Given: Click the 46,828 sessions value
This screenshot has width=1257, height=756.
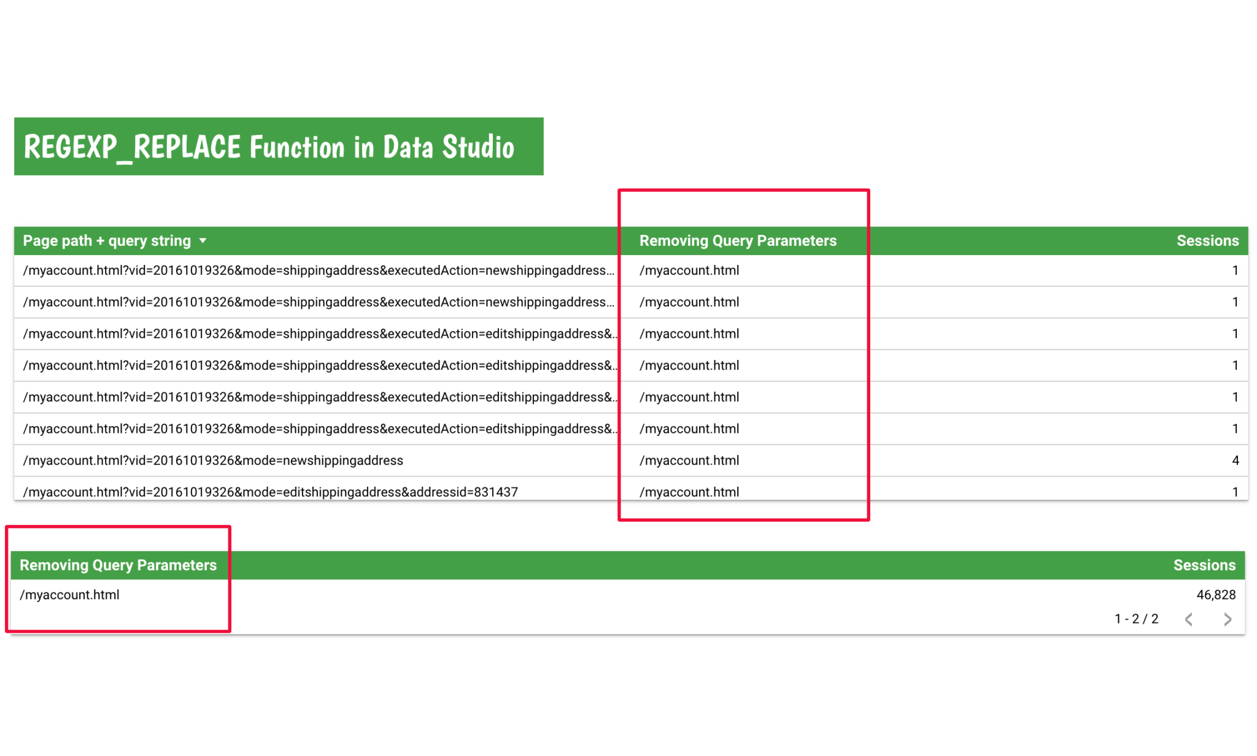Looking at the screenshot, I should coord(1215,594).
